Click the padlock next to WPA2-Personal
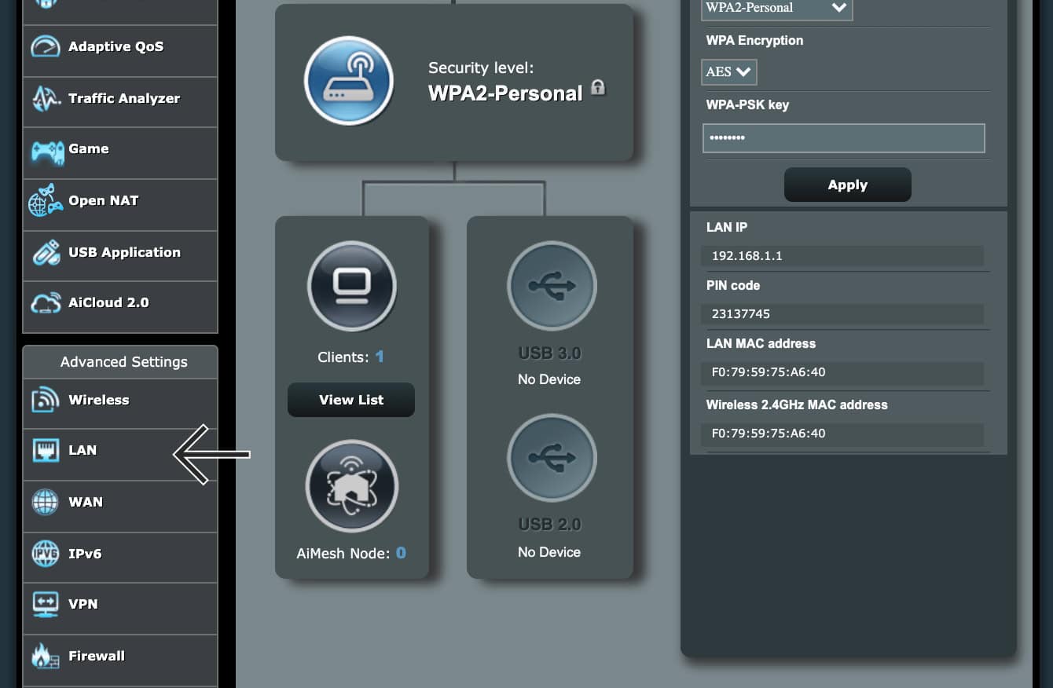Screen dimensions: 1053x688 coord(598,88)
